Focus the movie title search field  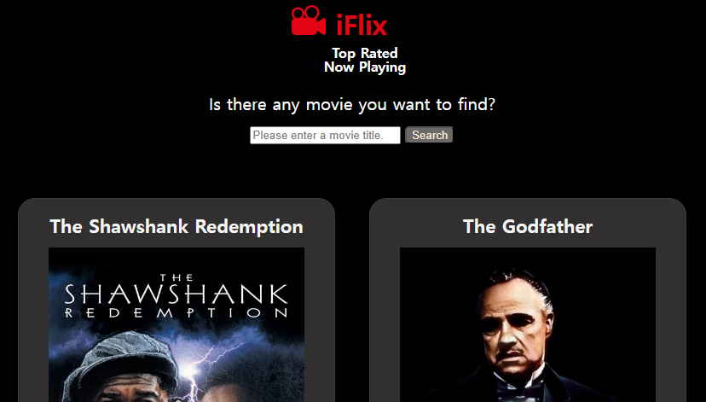tap(325, 135)
